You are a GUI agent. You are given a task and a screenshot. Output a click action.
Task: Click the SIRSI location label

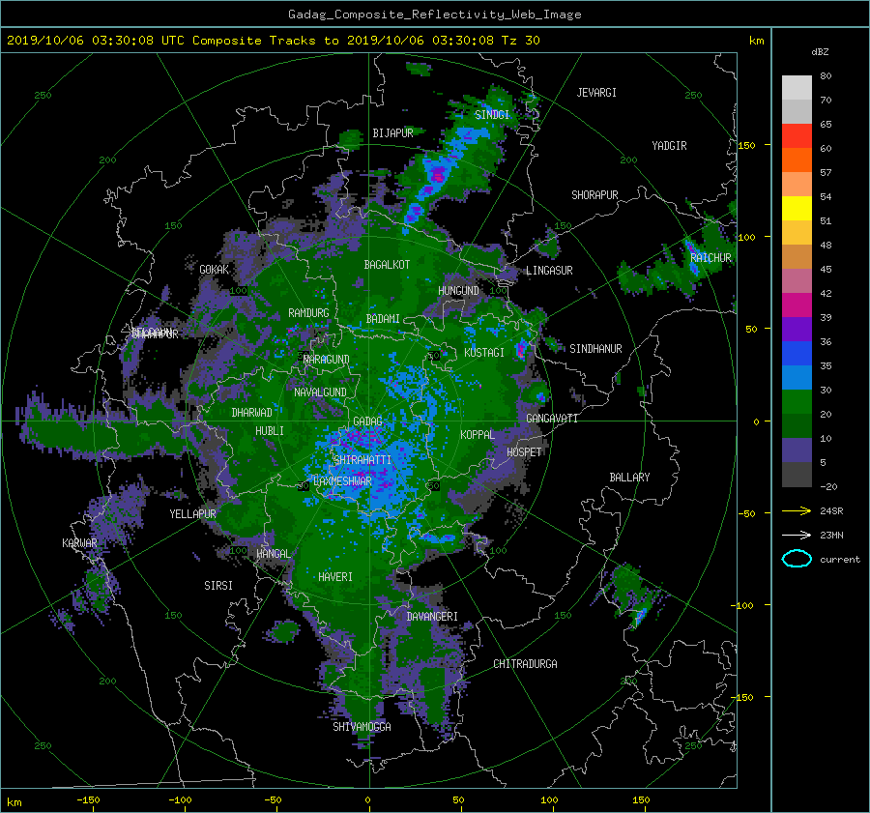(x=218, y=586)
